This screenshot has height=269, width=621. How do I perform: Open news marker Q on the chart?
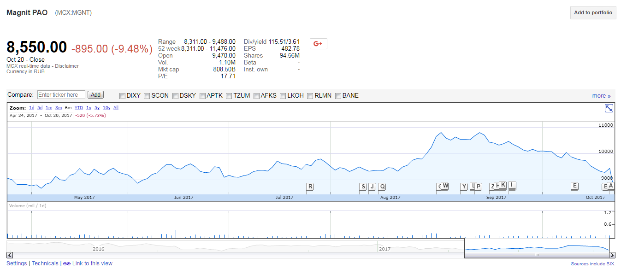(382, 187)
